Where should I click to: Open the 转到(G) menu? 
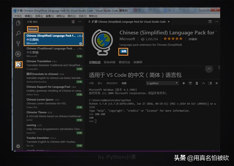pos(61,16)
